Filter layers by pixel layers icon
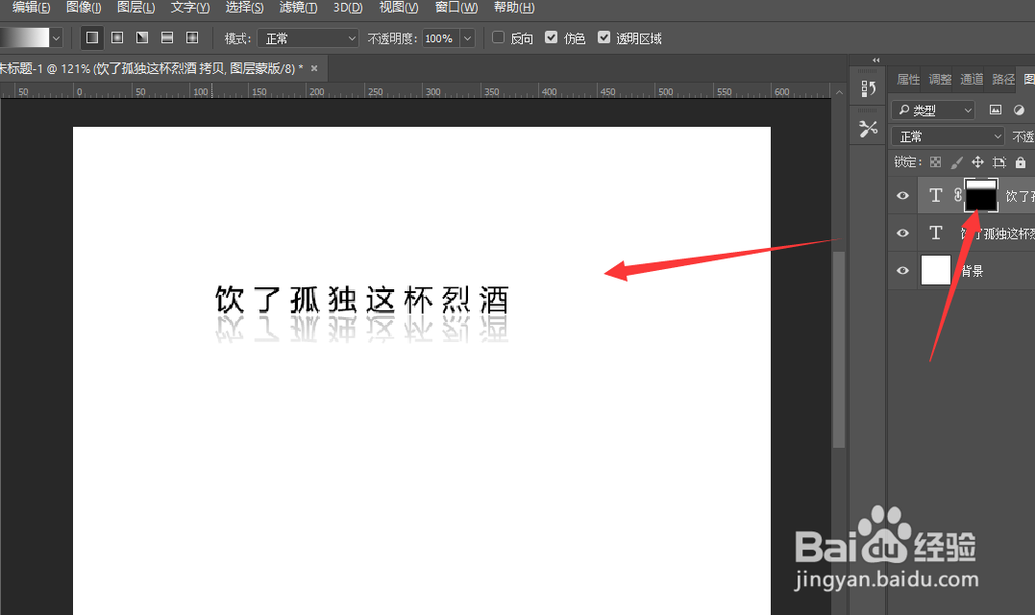 [996, 110]
